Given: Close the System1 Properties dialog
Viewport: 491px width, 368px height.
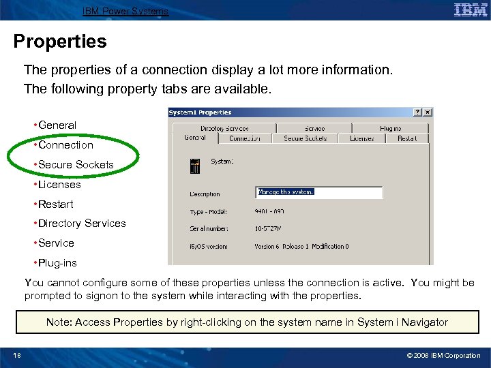Looking at the screenshot, I should (428, 112).
